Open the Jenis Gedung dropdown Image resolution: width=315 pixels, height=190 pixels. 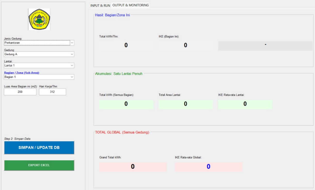click(x=39, y=43)
